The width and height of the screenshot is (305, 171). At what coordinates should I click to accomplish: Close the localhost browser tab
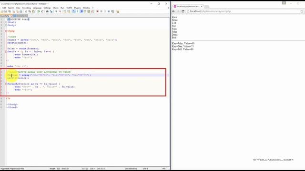pos(202,6)
